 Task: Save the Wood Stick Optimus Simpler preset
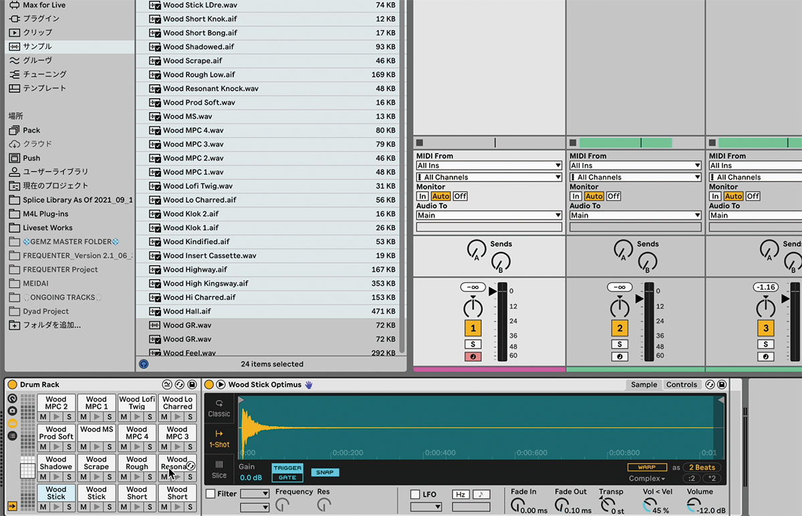722,384
